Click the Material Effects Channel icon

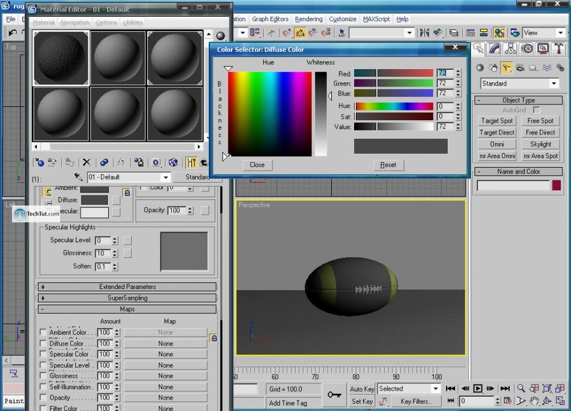156,162
